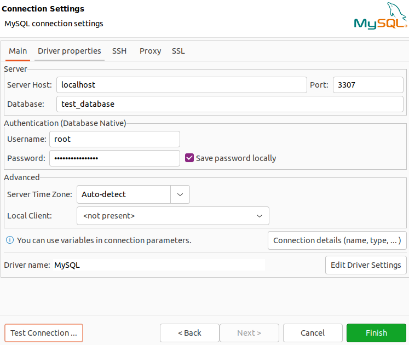Click the Finish button

click(x=376, y=333)
